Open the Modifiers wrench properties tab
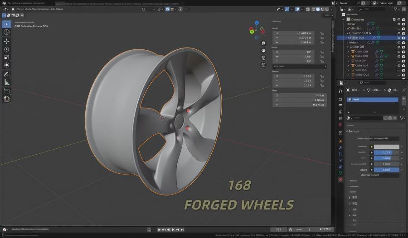 click(340, 148)
